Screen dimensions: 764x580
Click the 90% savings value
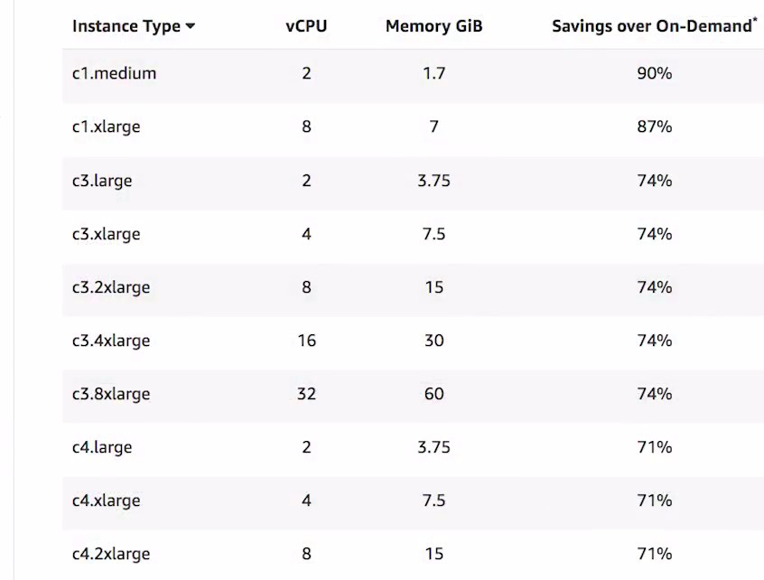pos(654,73)
